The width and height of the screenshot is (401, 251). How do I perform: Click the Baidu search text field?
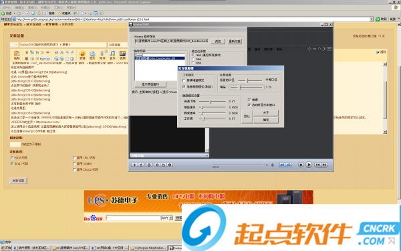[x=133, y=218]
